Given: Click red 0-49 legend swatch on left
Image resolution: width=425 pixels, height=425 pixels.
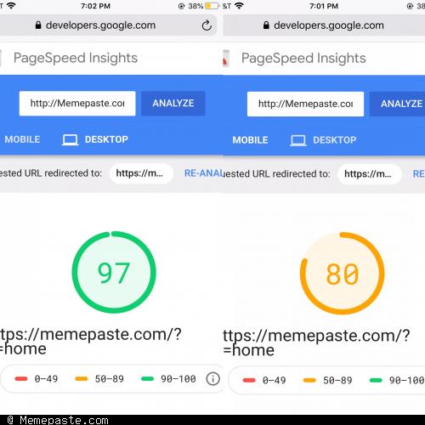Looking at the screenshot, I should pyautogui.click(x=21, y=379).
